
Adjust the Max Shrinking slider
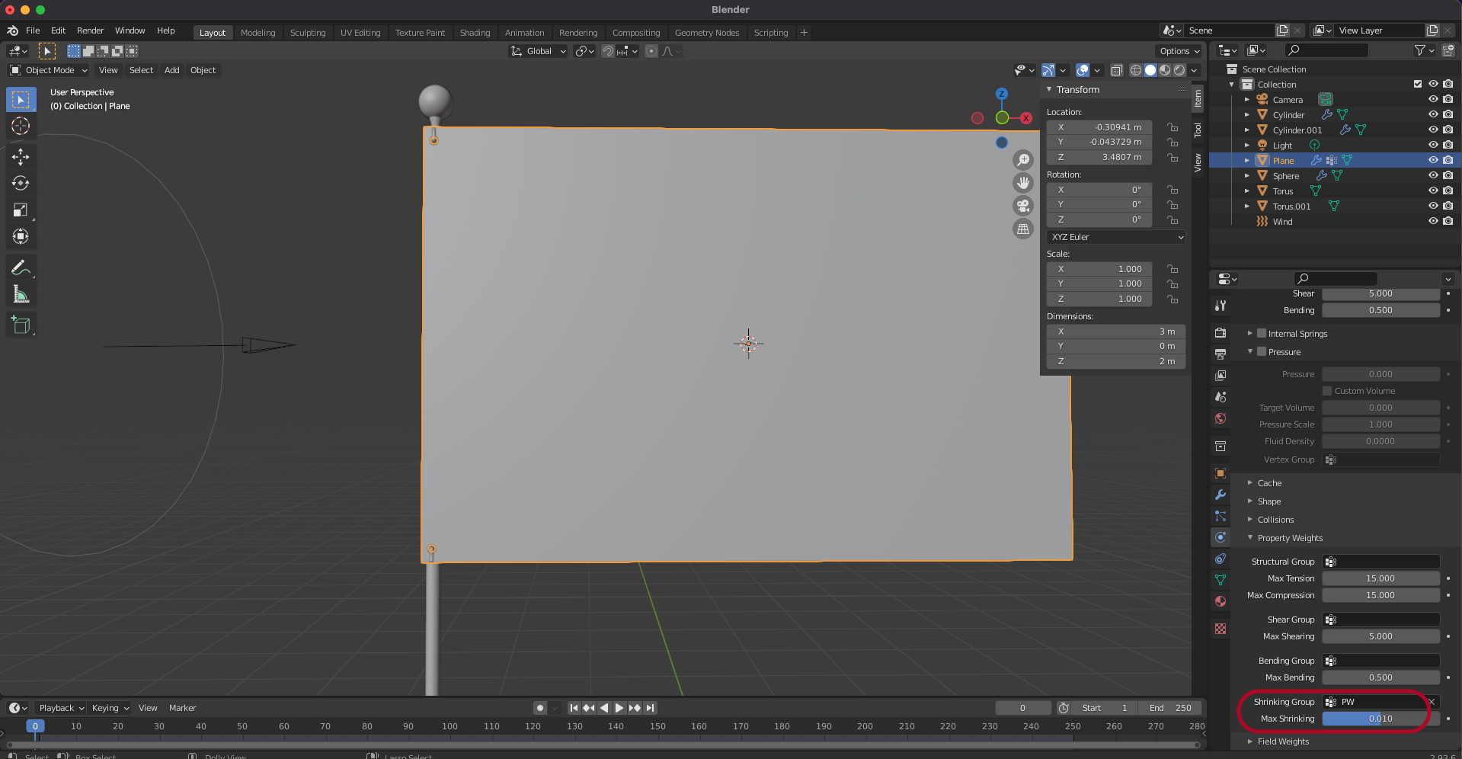[x=1380, y=719]
